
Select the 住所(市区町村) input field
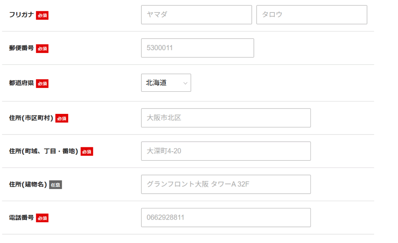226,118
